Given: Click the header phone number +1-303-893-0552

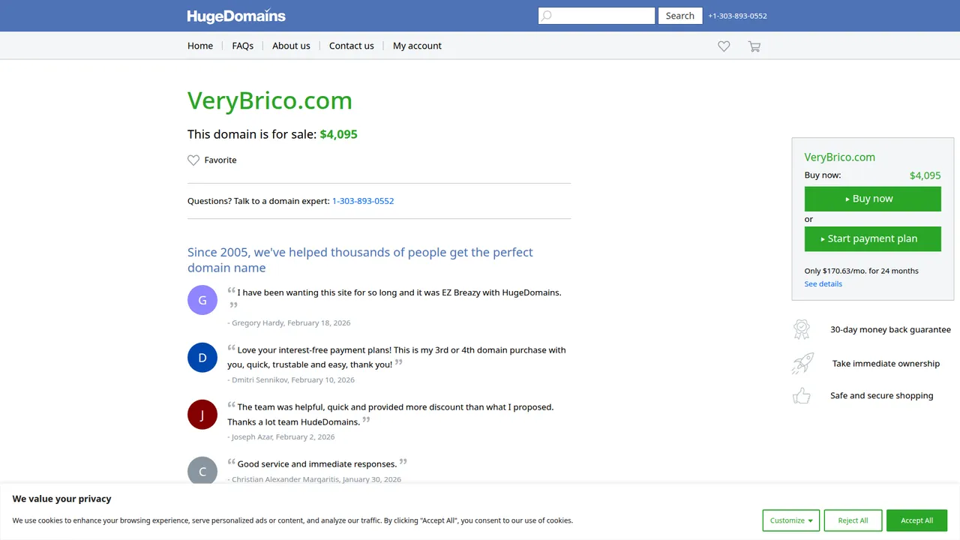Looking at the screenshot, I should click(x=738, y=16).
